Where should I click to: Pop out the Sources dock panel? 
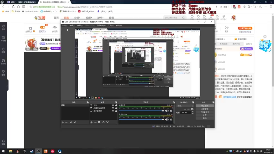point(116,102)
